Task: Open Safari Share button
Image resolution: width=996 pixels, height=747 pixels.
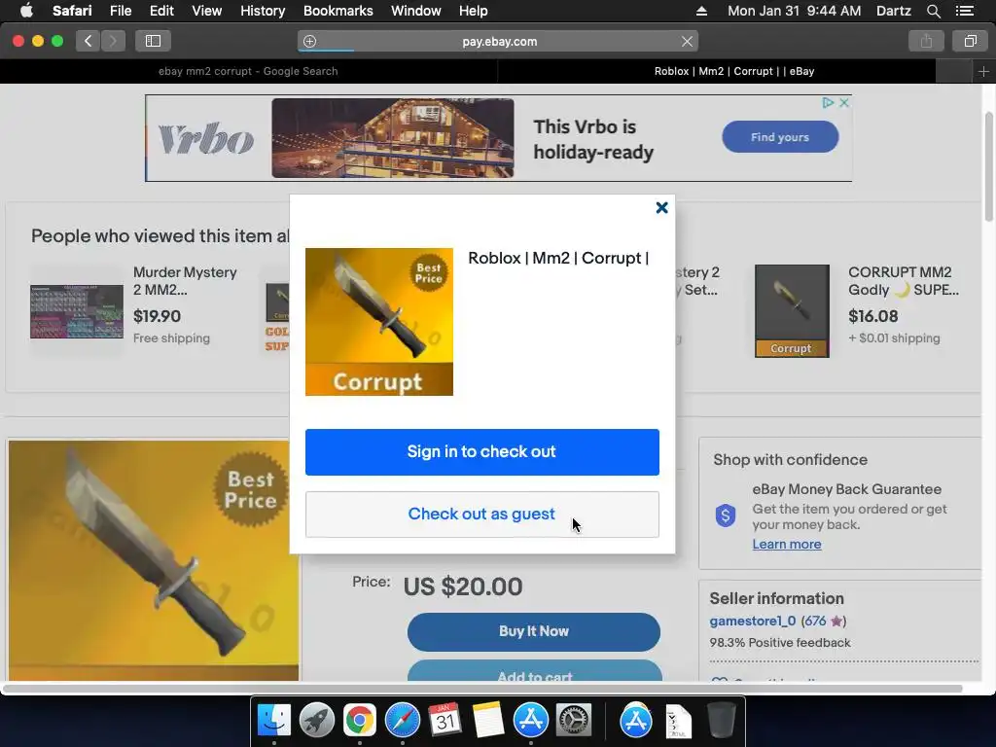Action: (926, 41)
